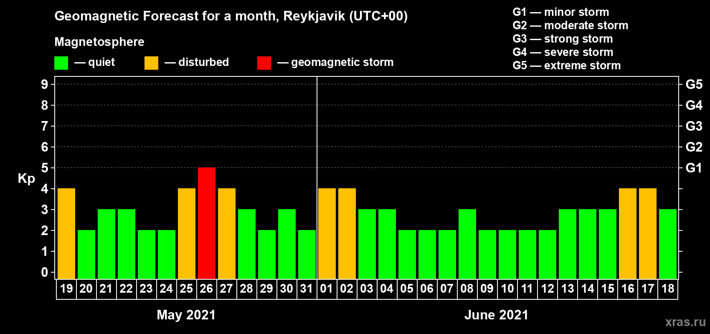Click the date cell '26' below the chart
Image resolution: width=710 pixels, height=334 pixels.
pos(207,289)
